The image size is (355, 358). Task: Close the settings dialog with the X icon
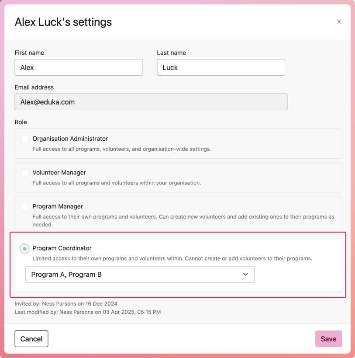(339, 22)
